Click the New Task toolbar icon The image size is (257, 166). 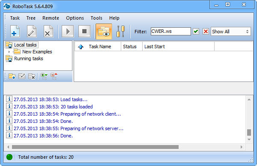(15, 31)
